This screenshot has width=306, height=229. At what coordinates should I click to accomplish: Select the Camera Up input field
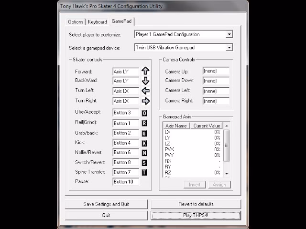pos(216,71)
